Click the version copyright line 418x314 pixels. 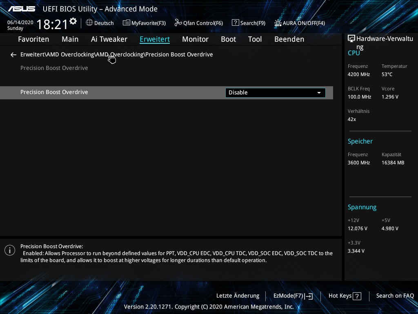point(209,307)
